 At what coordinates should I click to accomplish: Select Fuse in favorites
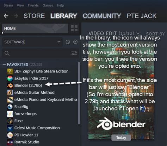click(18, 121)
